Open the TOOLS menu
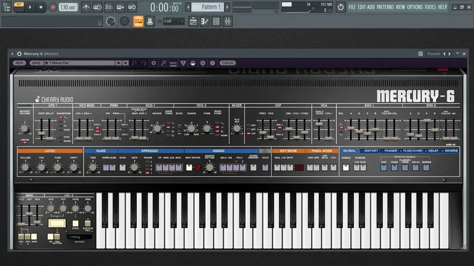The height and width of the screenshot is (266, 474). (x=430, y=7)
